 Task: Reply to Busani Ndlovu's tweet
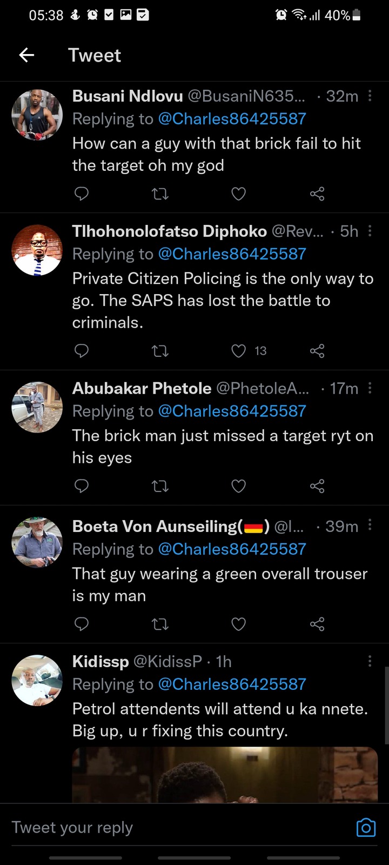(x=82, y=194)
